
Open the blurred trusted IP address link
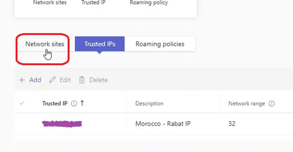[x=62, y=123]
